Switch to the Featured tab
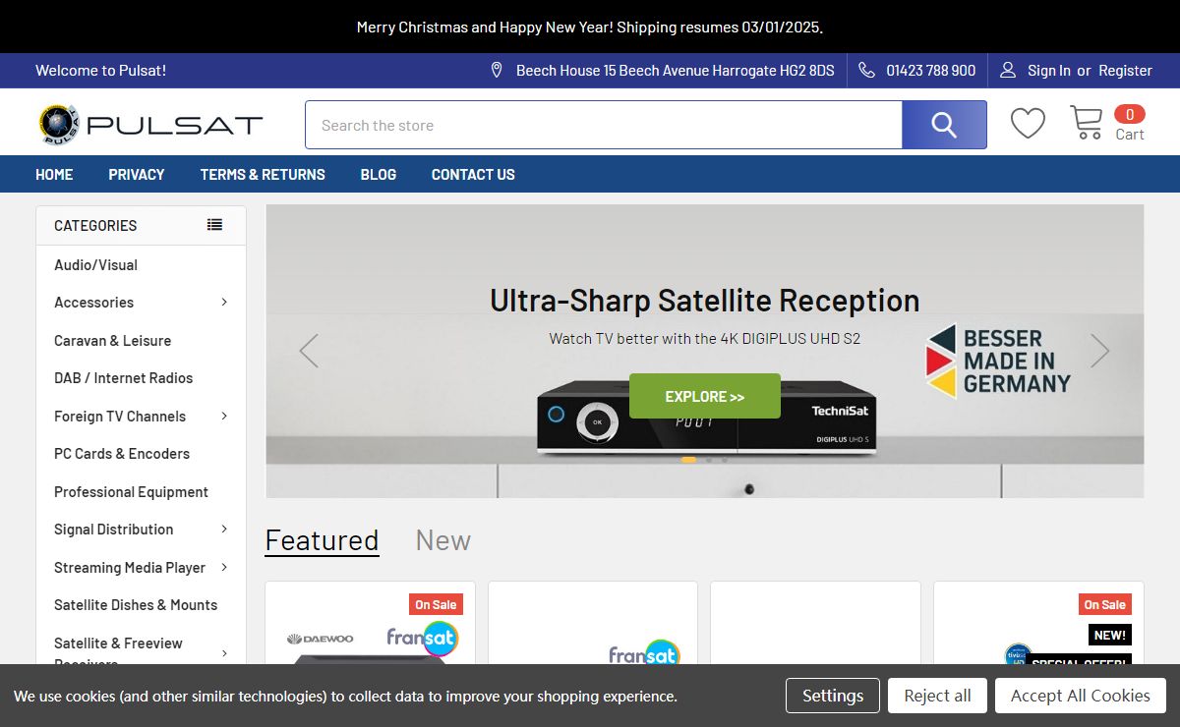Viewport: 1180px width, 727px height. (322, 540)
